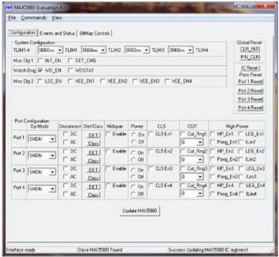Image resolution: width=279 pixels, height=257 pixels.
Task: Open the BitMap Controls tab
Action: click(x=94, y=33)
